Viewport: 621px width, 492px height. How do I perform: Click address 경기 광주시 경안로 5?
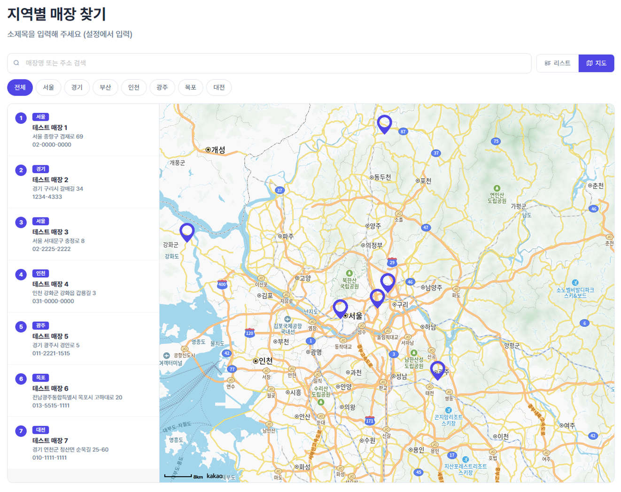56,345
